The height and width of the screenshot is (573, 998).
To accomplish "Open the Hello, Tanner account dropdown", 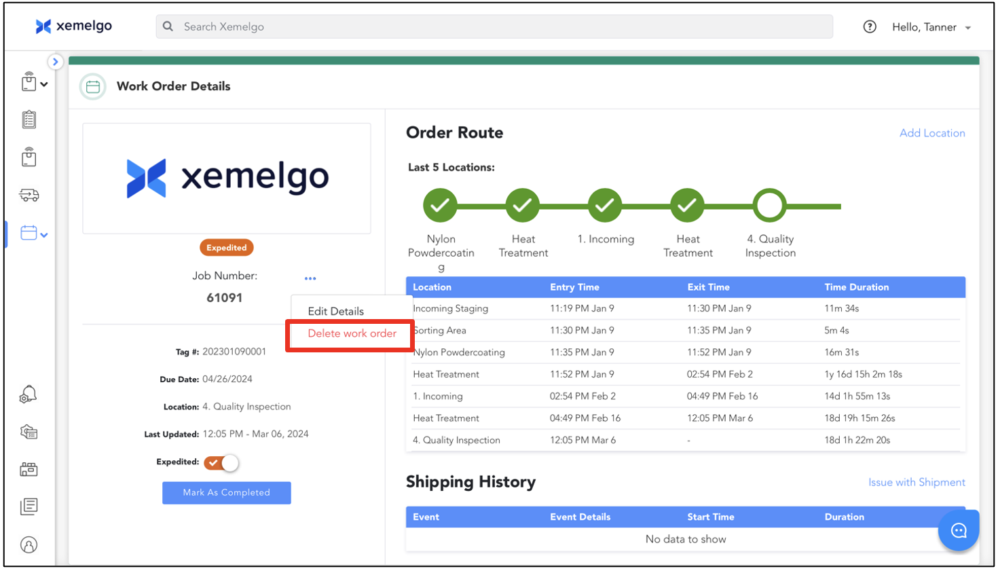I will click(x=931, y=27).
